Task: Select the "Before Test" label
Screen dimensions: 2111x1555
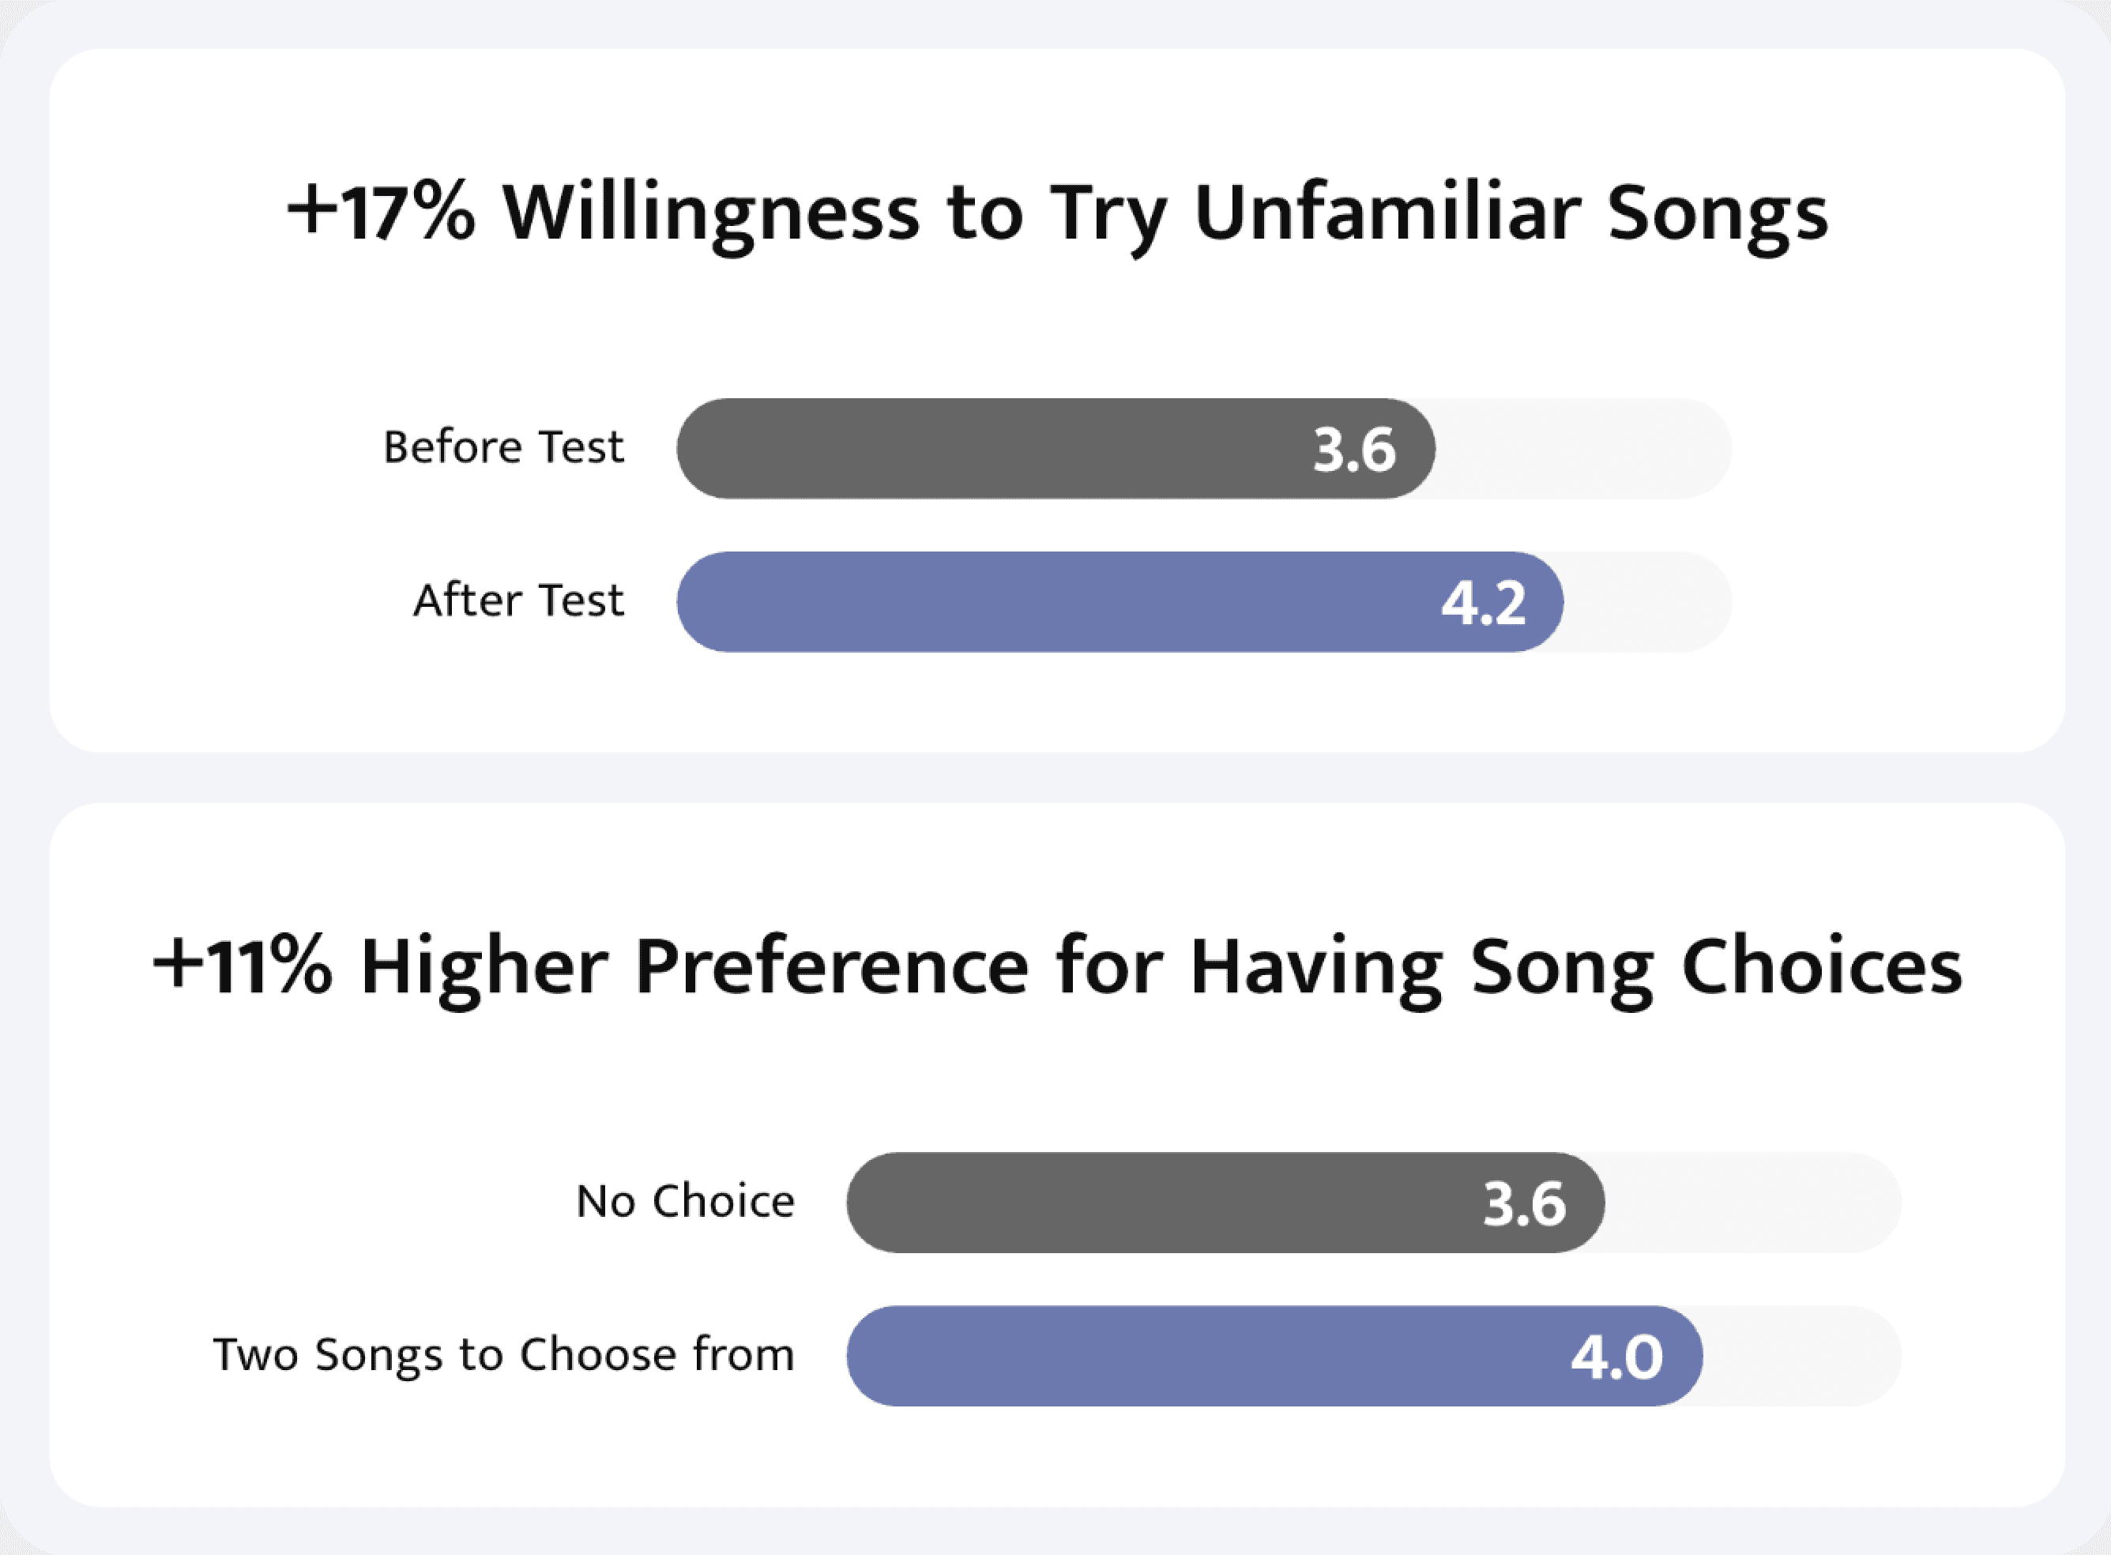Action: pyautogui.click(x=502, y=447)
